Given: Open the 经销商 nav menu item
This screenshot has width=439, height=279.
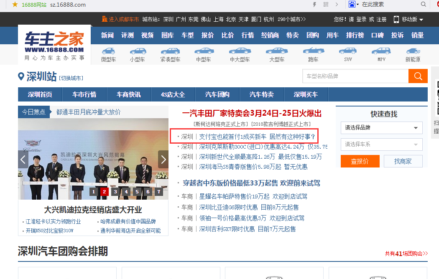Looking at the screenshot, I should pos(270,35).
